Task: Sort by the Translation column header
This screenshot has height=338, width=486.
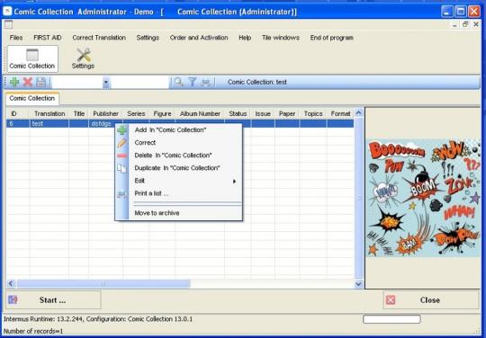Action: pos(49,113)
